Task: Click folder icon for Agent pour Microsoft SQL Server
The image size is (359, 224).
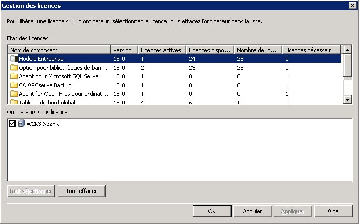Action: click(14, 76)
